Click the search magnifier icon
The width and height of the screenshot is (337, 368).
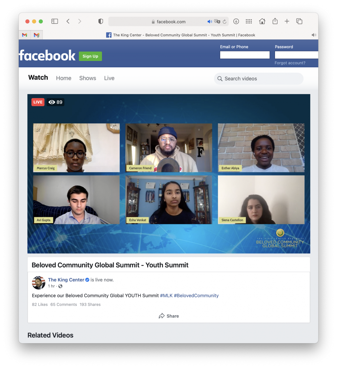pos(220,79)
